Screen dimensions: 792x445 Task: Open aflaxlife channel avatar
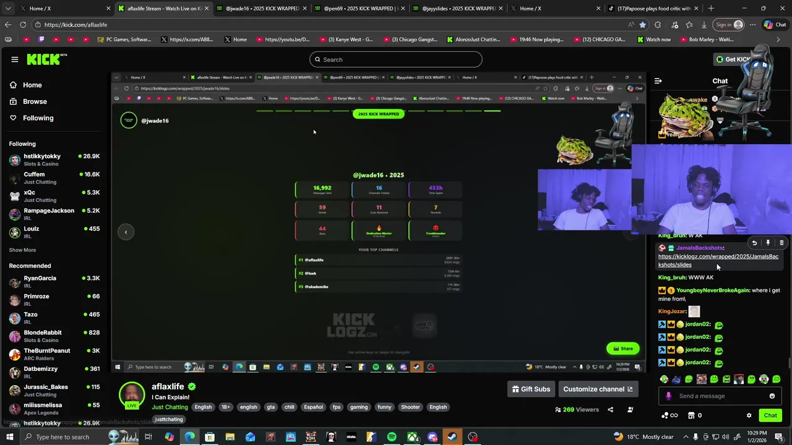(x=132, y=394)
